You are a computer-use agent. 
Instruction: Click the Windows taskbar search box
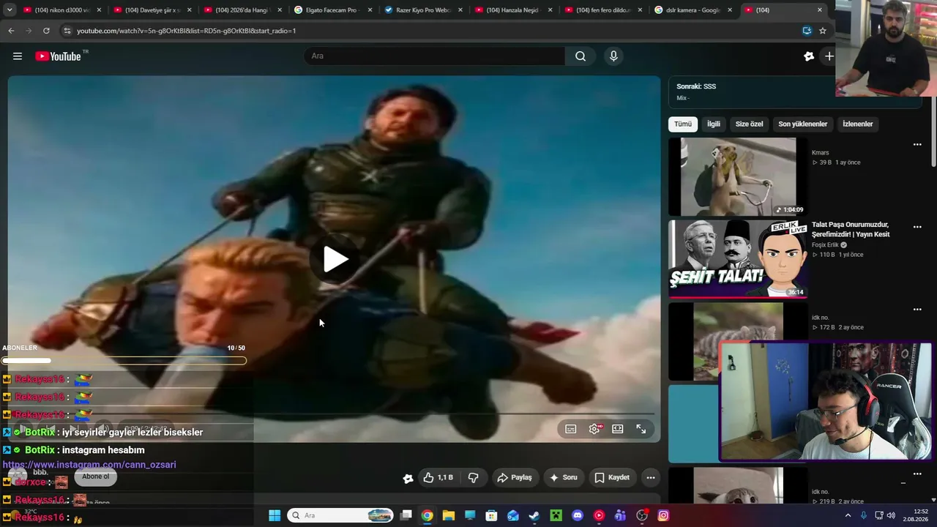coord(341,515)
